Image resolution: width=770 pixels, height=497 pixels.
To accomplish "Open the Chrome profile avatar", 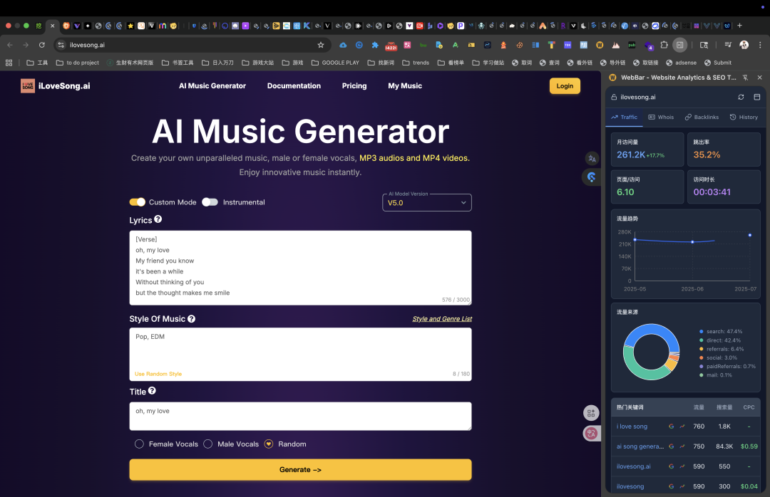I will (x=744, y=45).
